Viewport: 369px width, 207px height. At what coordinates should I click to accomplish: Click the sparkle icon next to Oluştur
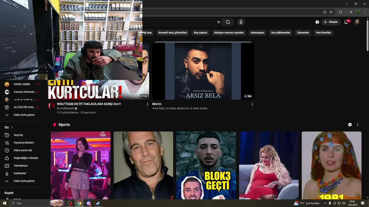317,22
